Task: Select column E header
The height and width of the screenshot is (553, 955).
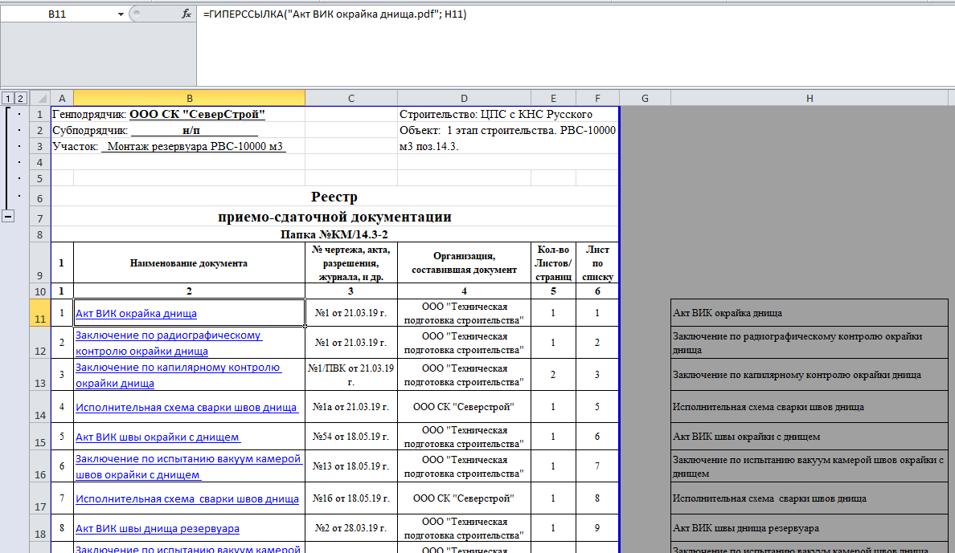Action: [553, 98]
